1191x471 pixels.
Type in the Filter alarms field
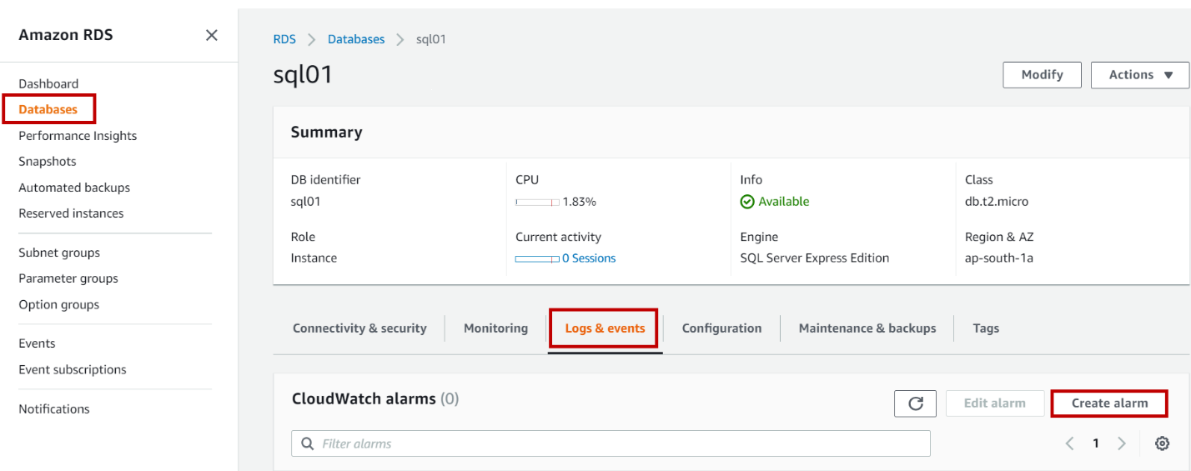tap(617, 443)
